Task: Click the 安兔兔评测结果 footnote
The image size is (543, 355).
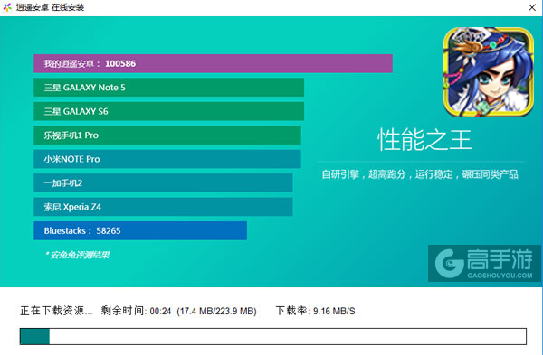Action: (x=78, y=255)
